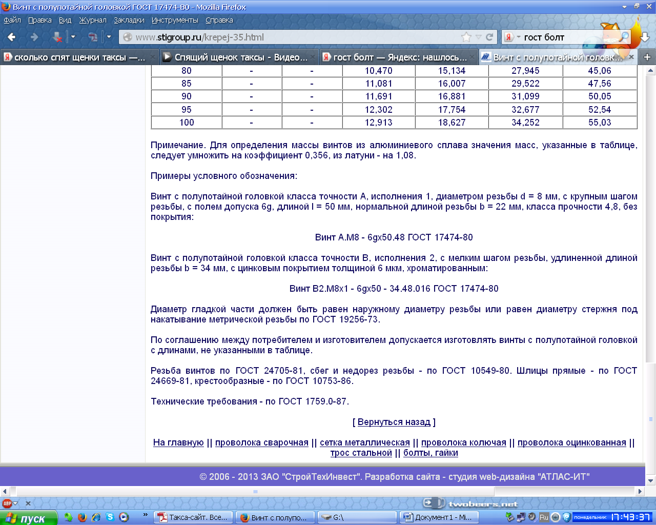This screenshot has height=525, width=656.
Task: Go back with the back arrow
Action: [x=12, y=37]
